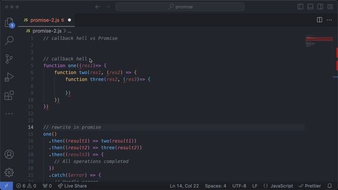Go forward with the navigation arrow
The image size is (338, 190).
tap(108, 7)
